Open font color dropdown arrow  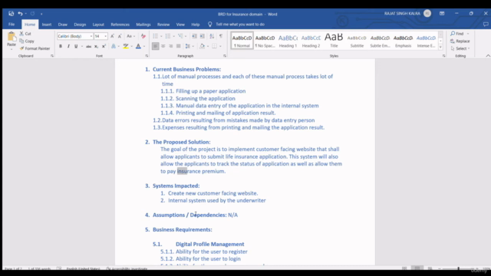coord(144,46)
